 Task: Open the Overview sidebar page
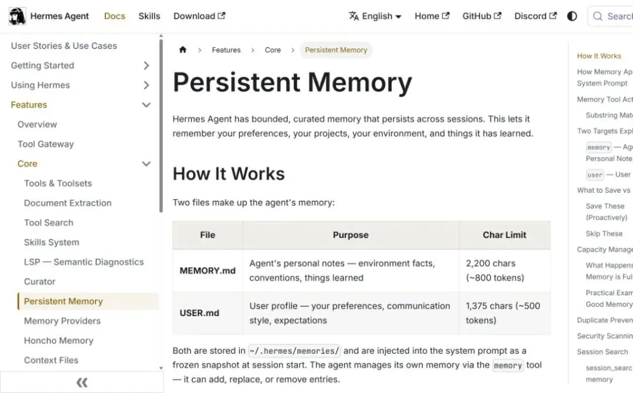pos(37,124)
